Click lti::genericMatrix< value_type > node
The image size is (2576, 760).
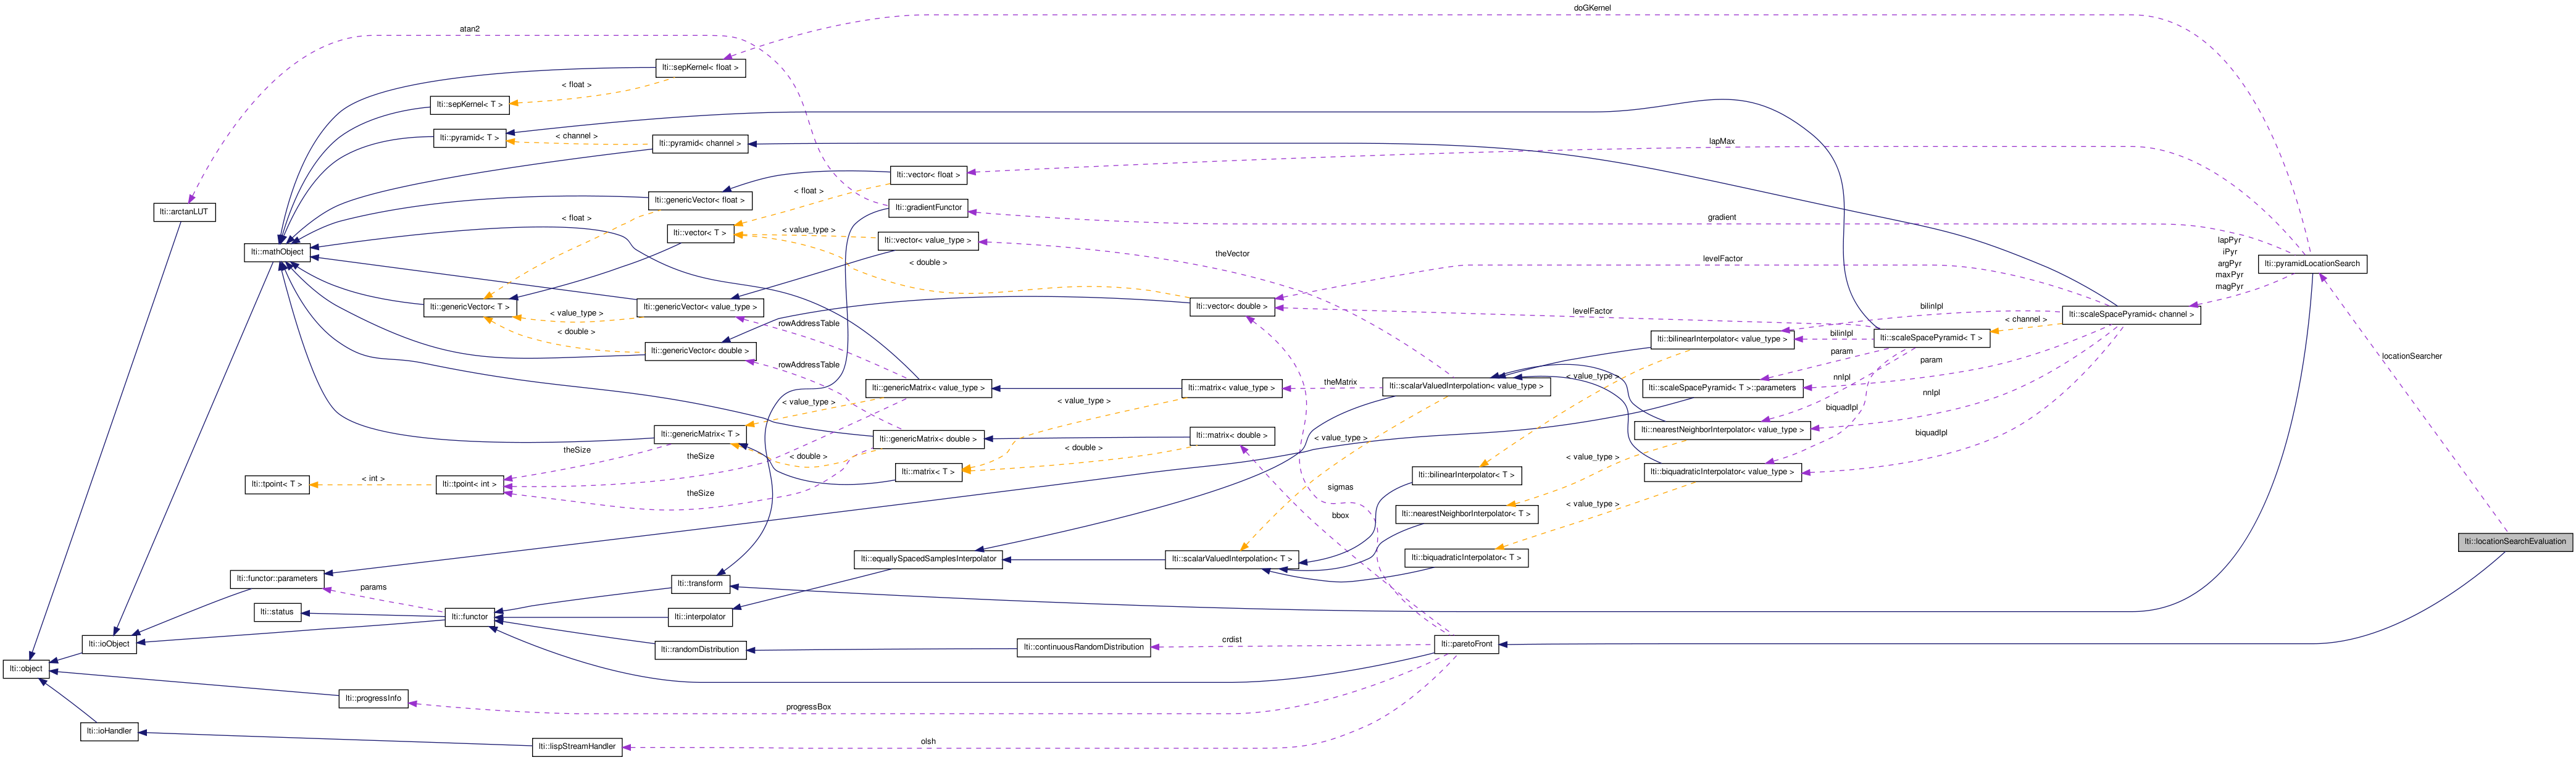[x=928, y=388]
